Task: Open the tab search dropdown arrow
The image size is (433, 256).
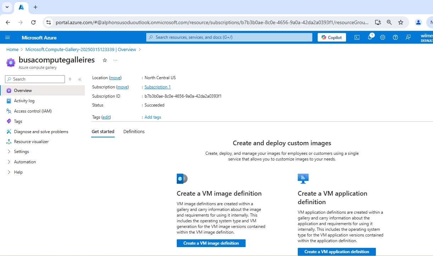Action: [7, 7]
